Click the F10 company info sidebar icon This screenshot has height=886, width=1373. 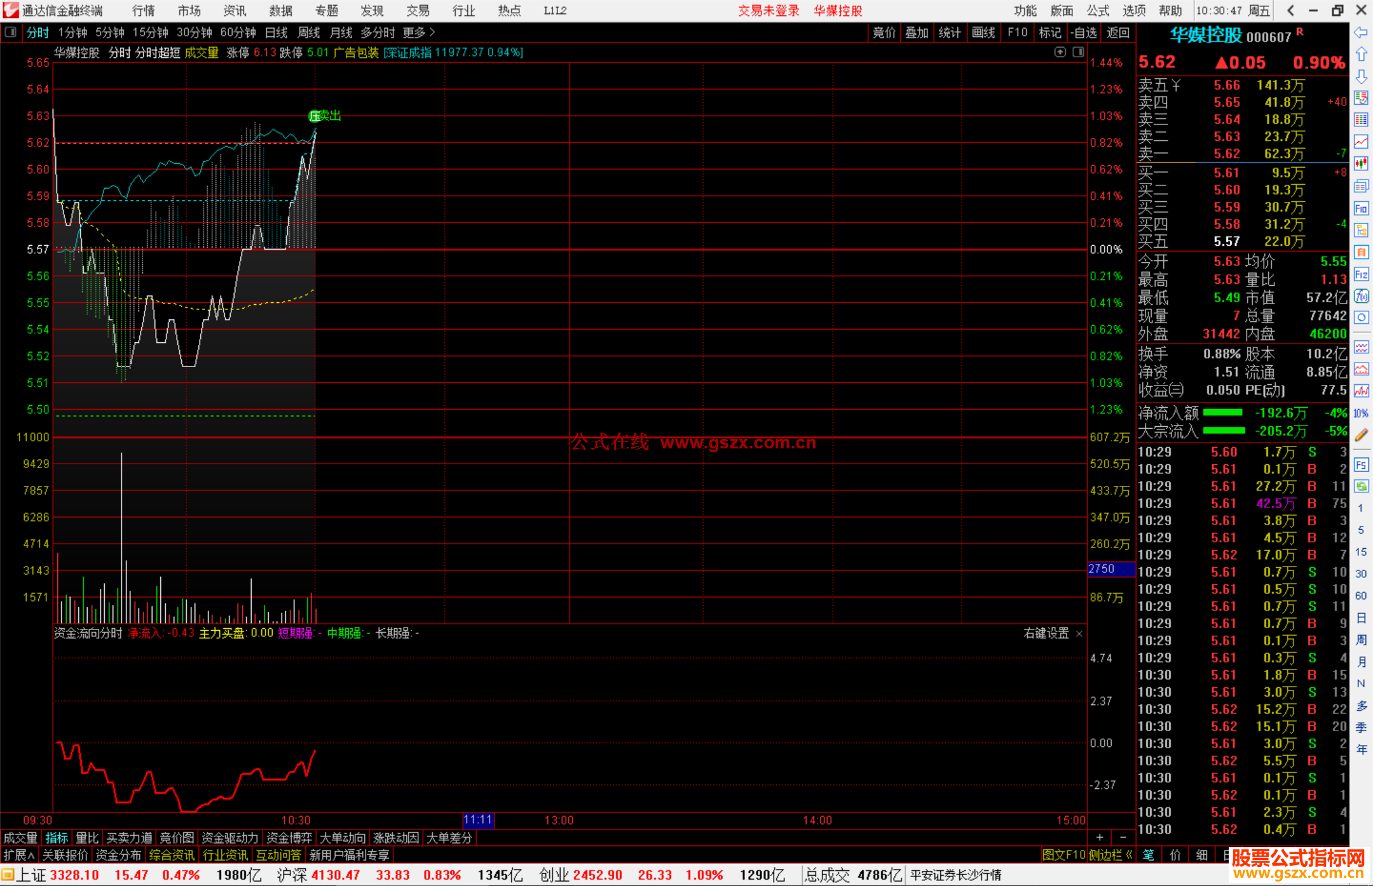pyautogui.click(x=1361, y=208)
